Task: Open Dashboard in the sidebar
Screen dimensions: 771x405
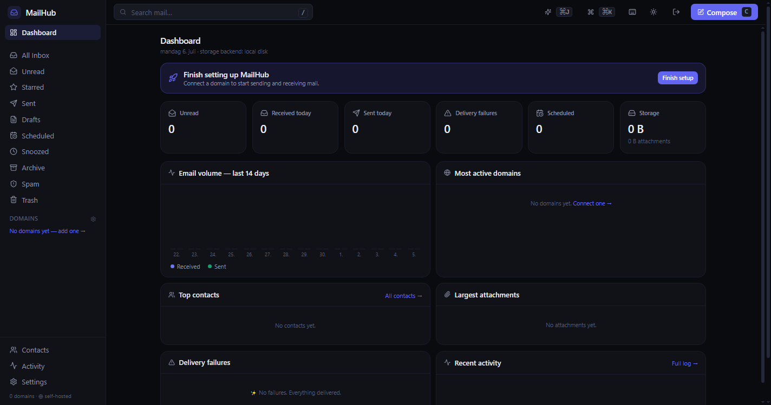Action: coord(53,32)
